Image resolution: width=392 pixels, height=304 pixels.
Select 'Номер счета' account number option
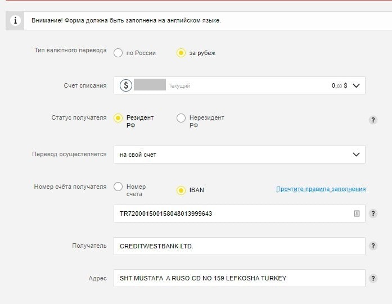point(118,187)
